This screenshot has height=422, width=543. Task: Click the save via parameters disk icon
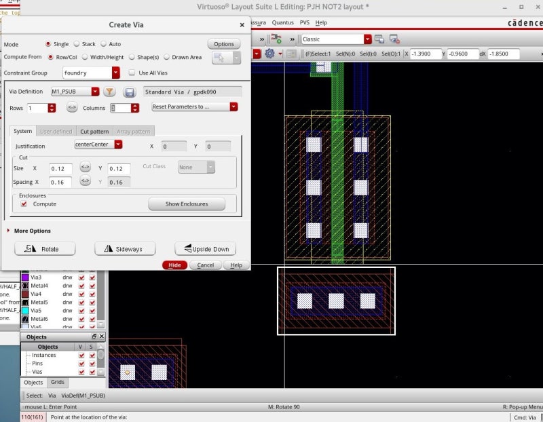point(130,92)
